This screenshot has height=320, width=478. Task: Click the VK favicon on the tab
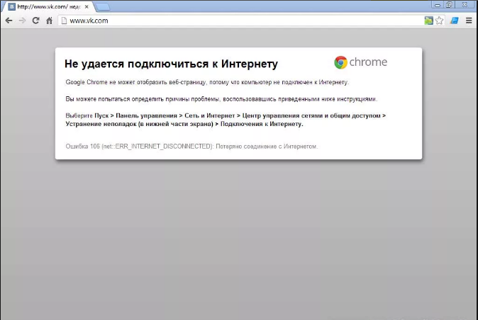click(11, 6)
